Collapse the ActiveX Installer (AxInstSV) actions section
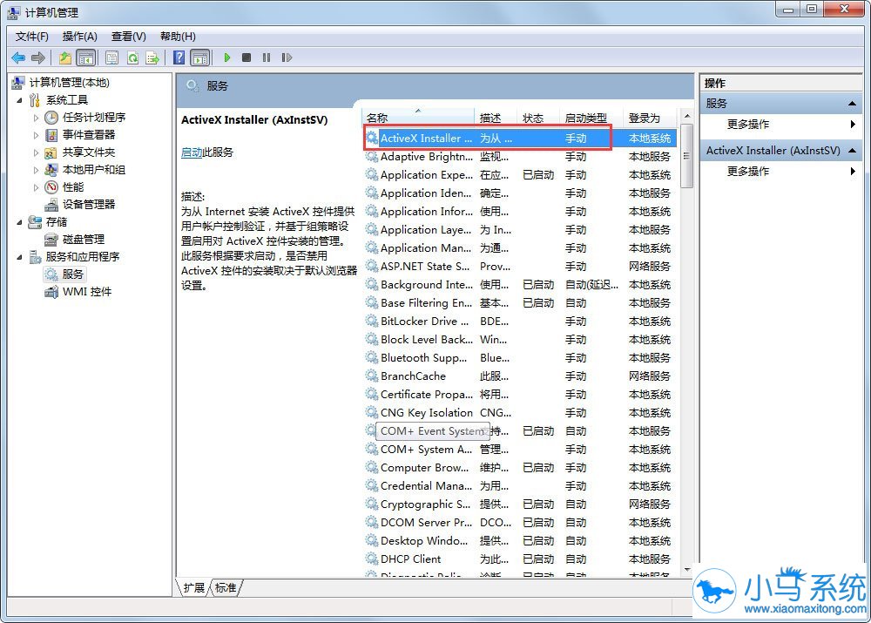 [x=852, y=151]
